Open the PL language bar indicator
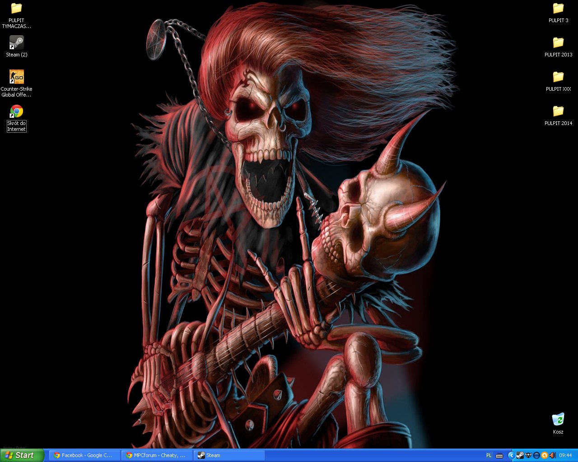The image size is (578, 462). [x=489, y=456]
